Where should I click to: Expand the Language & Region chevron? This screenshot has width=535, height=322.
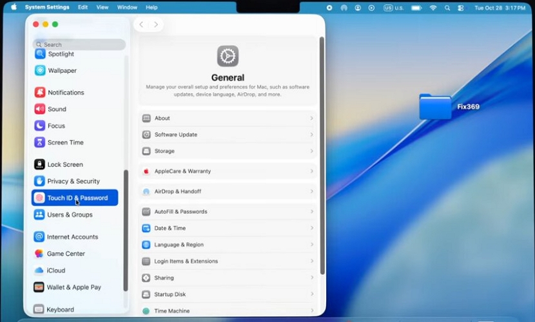311,245
